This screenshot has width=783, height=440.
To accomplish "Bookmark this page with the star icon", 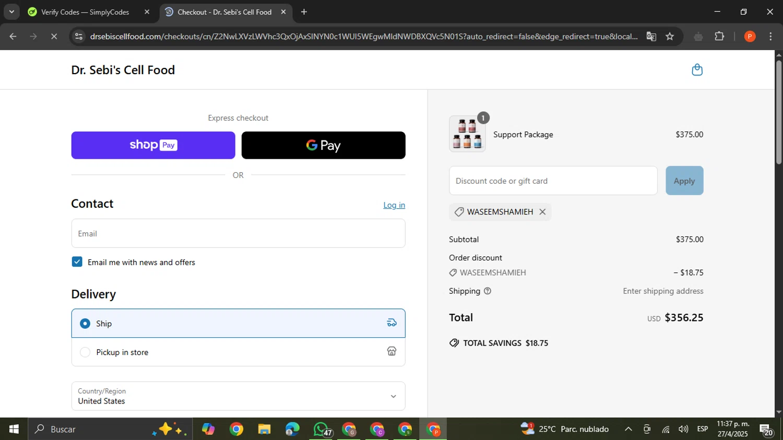I will (x=670, y=37).
